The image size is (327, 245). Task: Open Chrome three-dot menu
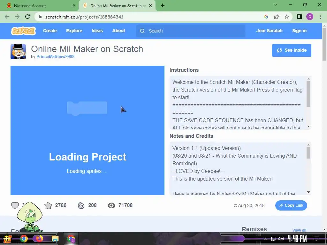[320, 17]
